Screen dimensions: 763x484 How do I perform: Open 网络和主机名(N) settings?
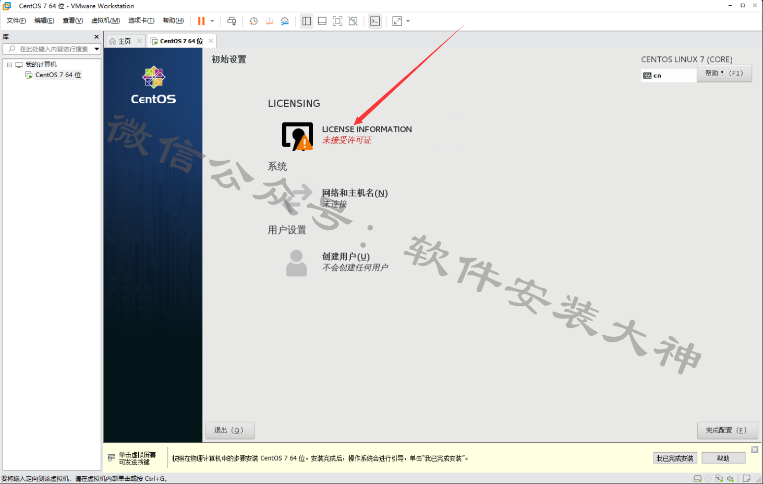[355, 193]
